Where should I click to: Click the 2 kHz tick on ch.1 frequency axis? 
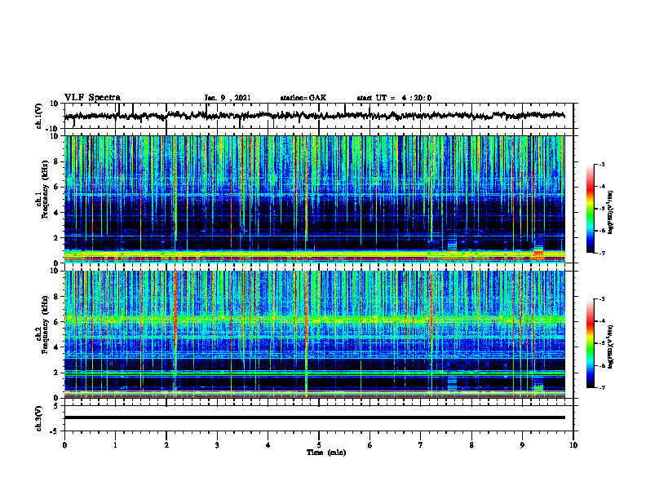[x=56, y=237]
